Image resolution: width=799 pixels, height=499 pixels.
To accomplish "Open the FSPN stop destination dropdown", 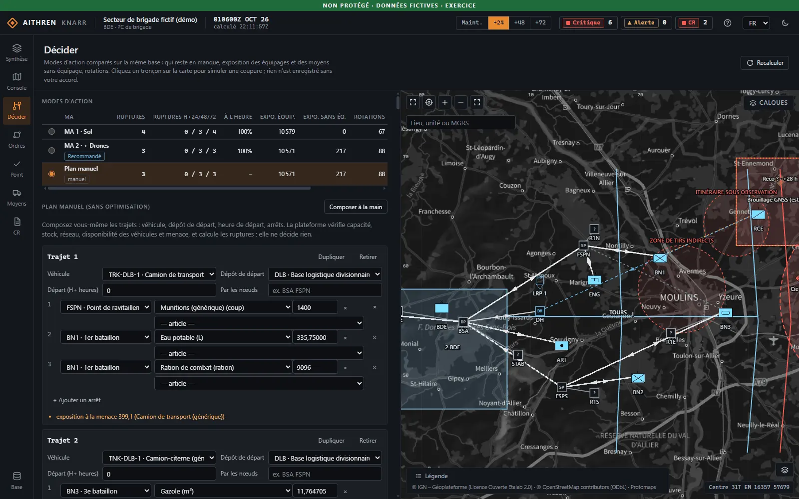I will [x=105, y=307].
